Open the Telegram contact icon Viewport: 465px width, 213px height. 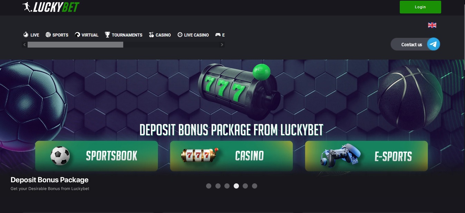click(433, 44)
